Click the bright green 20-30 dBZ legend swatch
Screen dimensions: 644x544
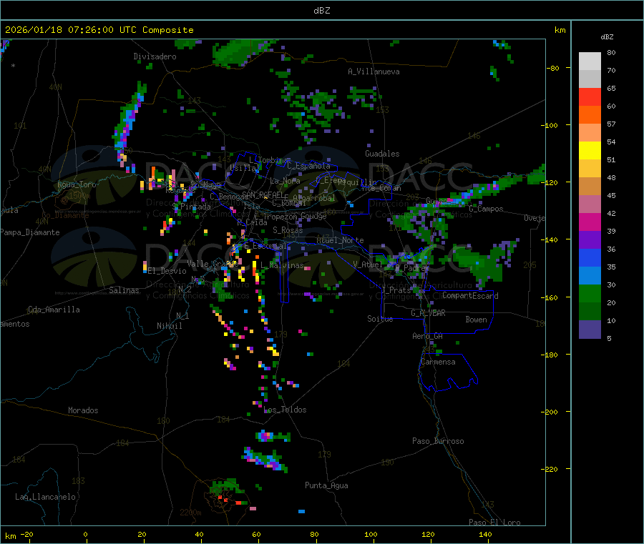coord(590,293)
